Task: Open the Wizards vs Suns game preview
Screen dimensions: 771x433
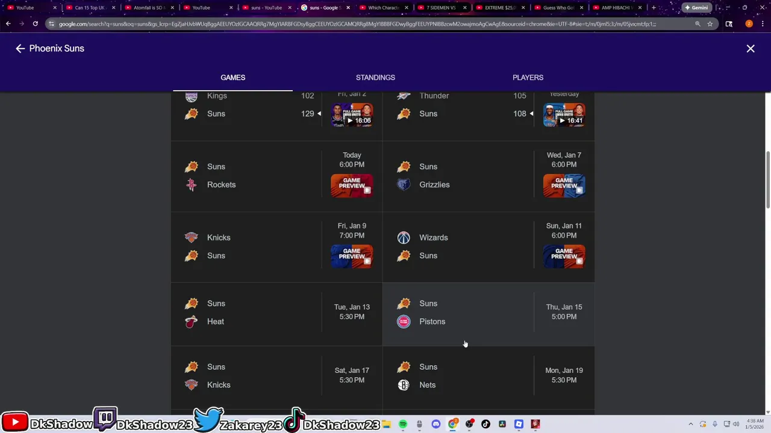Action: click(x=564, y=257)
